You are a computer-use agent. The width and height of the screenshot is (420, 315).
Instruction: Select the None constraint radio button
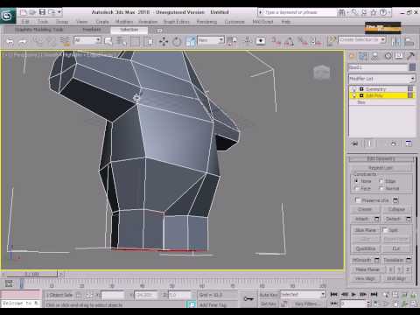(x=356, y=181)
